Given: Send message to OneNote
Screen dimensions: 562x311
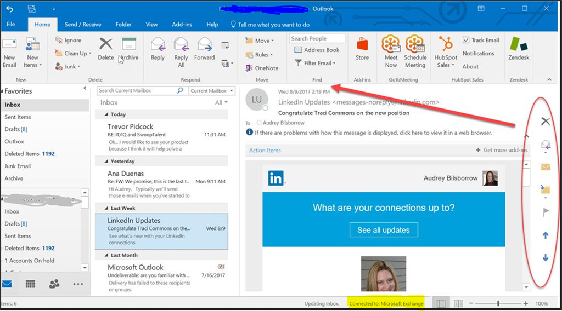Looking at the screenshot, I should point(262,68).
